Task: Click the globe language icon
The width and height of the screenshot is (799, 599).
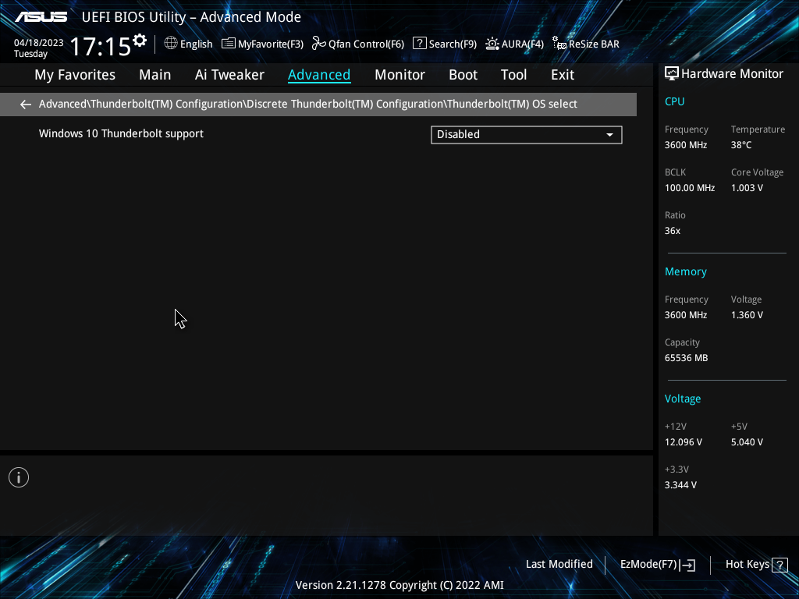Action: (x=171, y=44)
